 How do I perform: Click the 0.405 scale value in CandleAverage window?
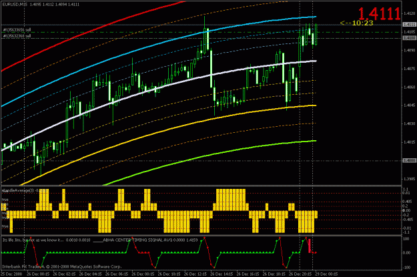click(407, 202)
